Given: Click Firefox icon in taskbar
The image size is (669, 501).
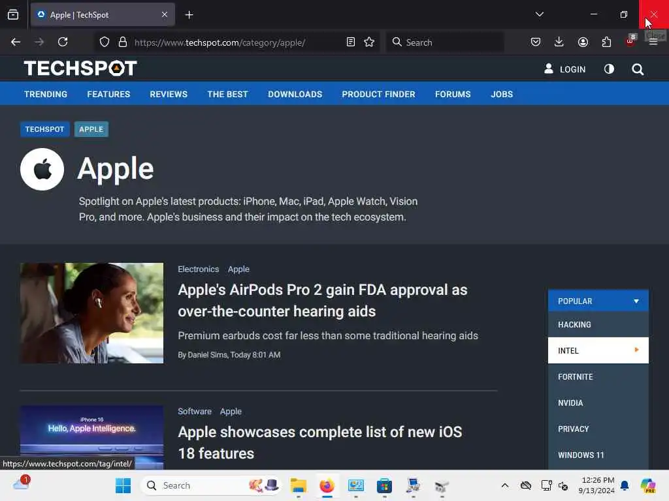Looking at the screenshot, I should tap(327, 485).
